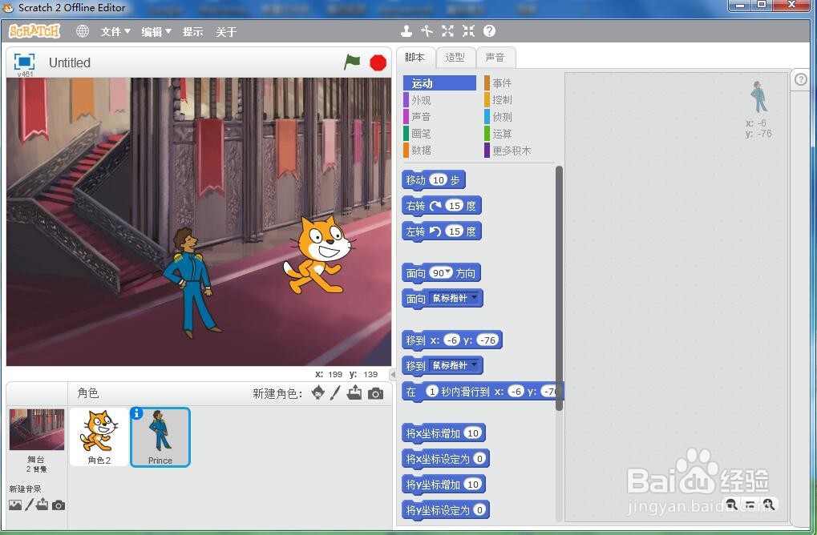Edit x value in 移到 x y block

pos(452,340)
